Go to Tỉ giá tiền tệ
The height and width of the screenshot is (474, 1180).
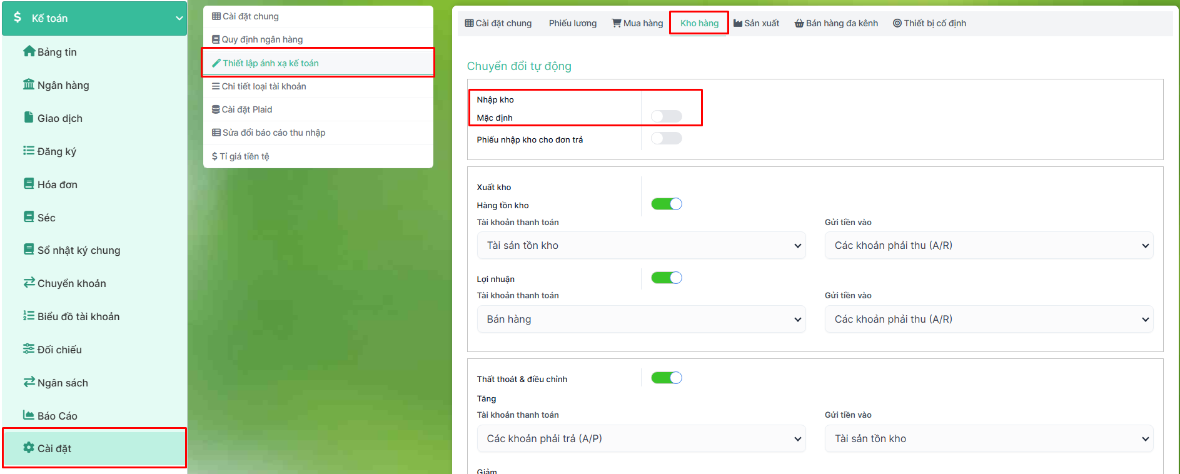(244, 156)
